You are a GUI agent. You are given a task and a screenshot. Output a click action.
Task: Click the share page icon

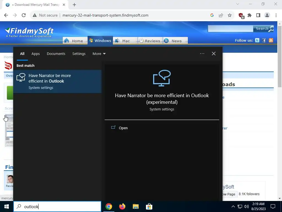click(x=221, y=15)
